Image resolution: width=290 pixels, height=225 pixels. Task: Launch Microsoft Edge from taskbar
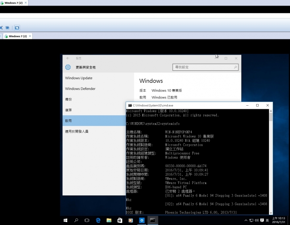coord(98,221)
